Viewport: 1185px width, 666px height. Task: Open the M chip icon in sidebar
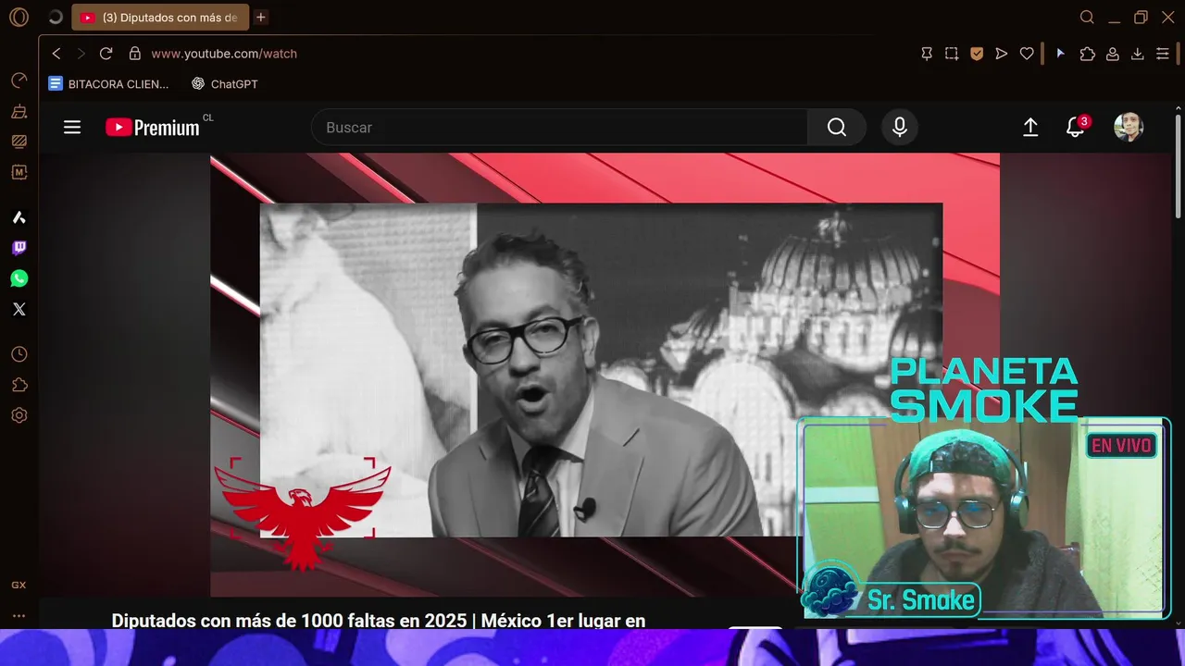point(19,172)
